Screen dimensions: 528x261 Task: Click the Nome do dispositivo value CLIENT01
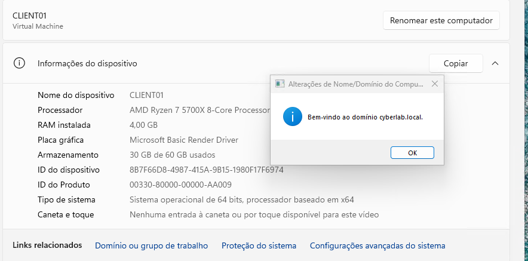(146, 96)
